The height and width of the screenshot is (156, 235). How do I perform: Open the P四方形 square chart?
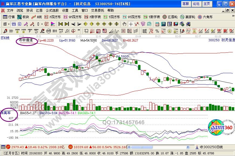pyautogui.click(x=53, y=17)
